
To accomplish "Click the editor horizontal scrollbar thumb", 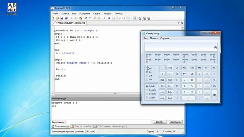I will [115, 94].
